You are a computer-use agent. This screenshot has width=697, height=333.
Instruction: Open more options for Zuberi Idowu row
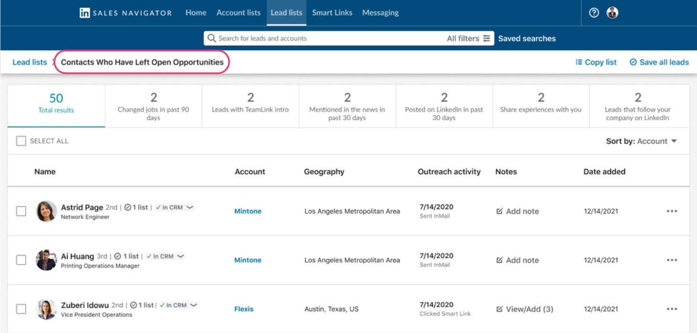coord(672,309)
